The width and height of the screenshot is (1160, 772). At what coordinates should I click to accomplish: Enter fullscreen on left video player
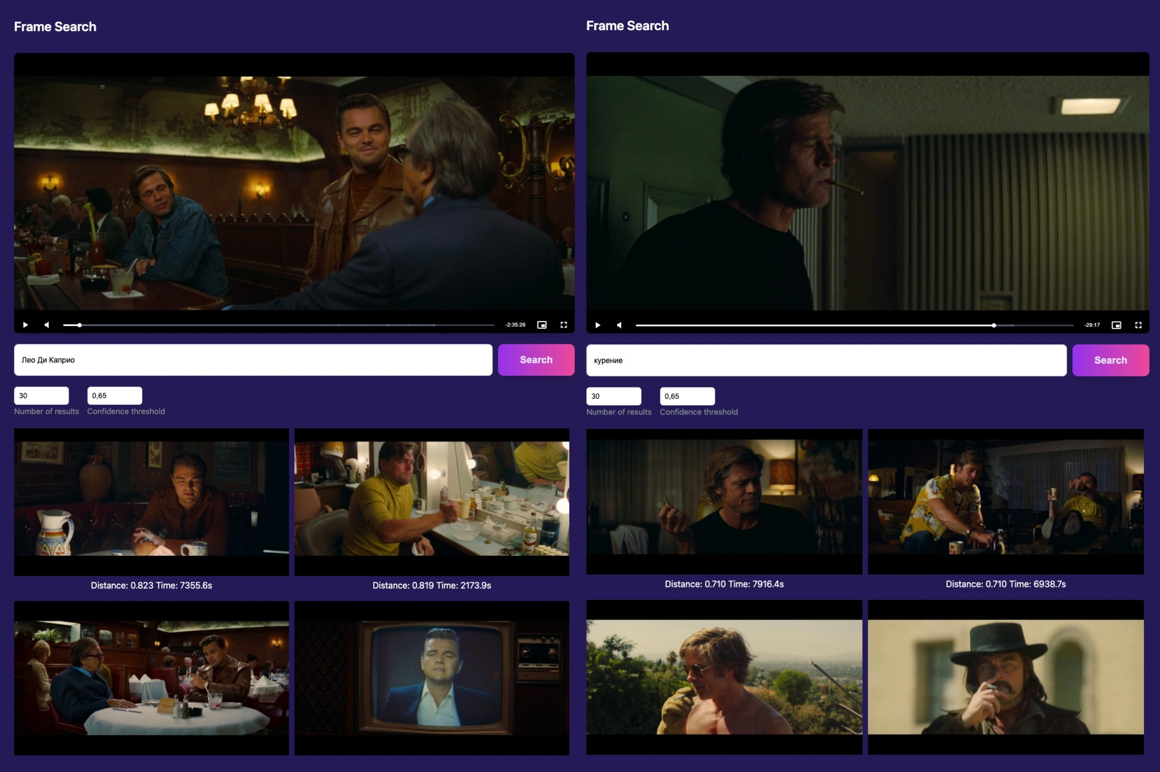point(564,325)
